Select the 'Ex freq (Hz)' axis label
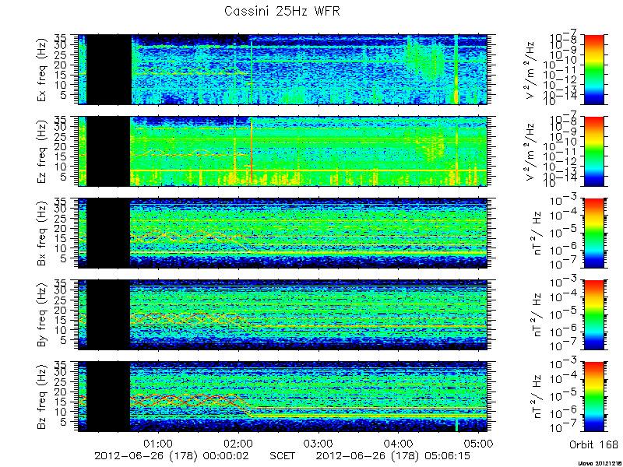Image resolution: width=623 pixels, height=467 pixels. 42,70
